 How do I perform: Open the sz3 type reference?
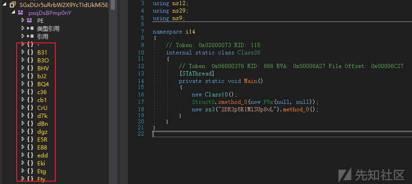point(209,109)
